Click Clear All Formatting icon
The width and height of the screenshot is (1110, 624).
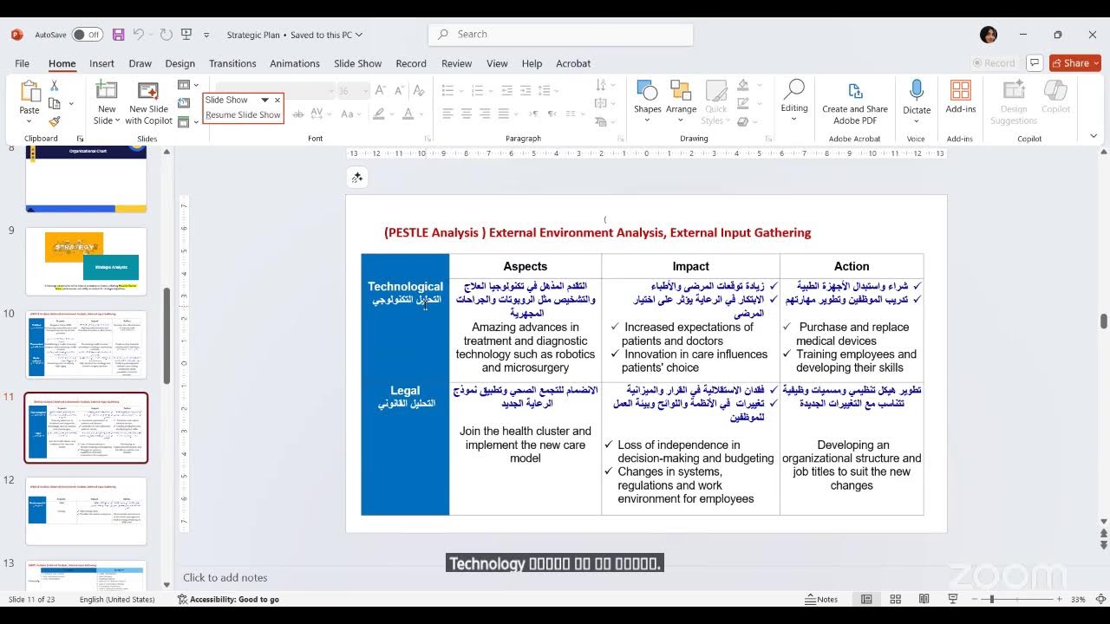(420, 91)
